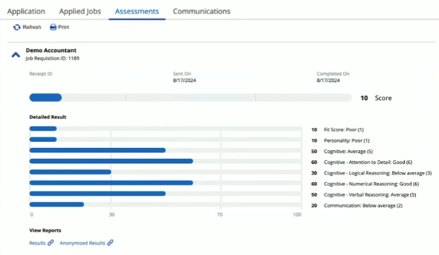Open the Results report link

tap(37, 243)
